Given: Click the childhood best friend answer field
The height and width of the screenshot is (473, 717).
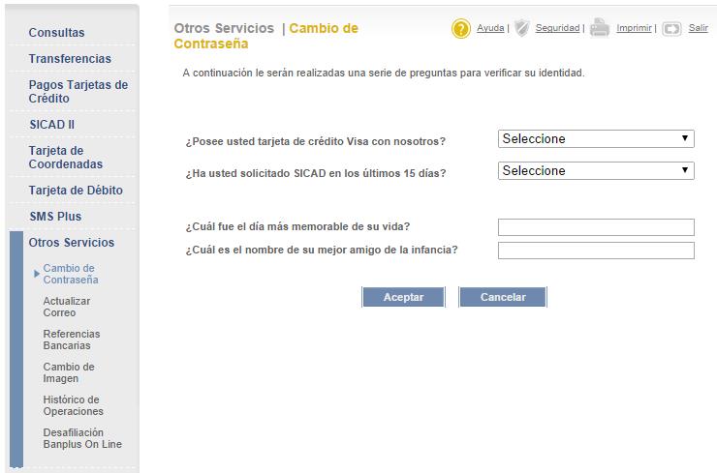Looking at the screenshot, I should (x=596, y=251).
